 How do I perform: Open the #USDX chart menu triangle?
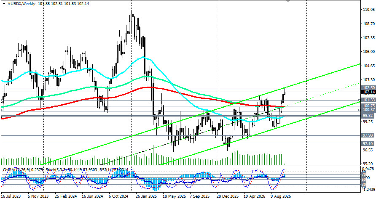[x=4, y=4]
